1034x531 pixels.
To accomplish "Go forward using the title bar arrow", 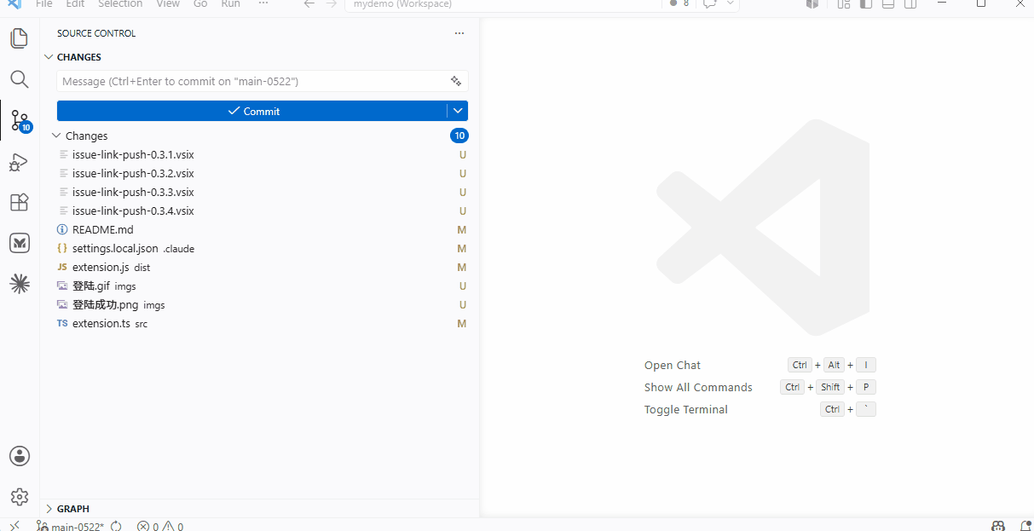I will 332,4.
